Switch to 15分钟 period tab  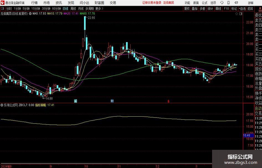[36, 9]
